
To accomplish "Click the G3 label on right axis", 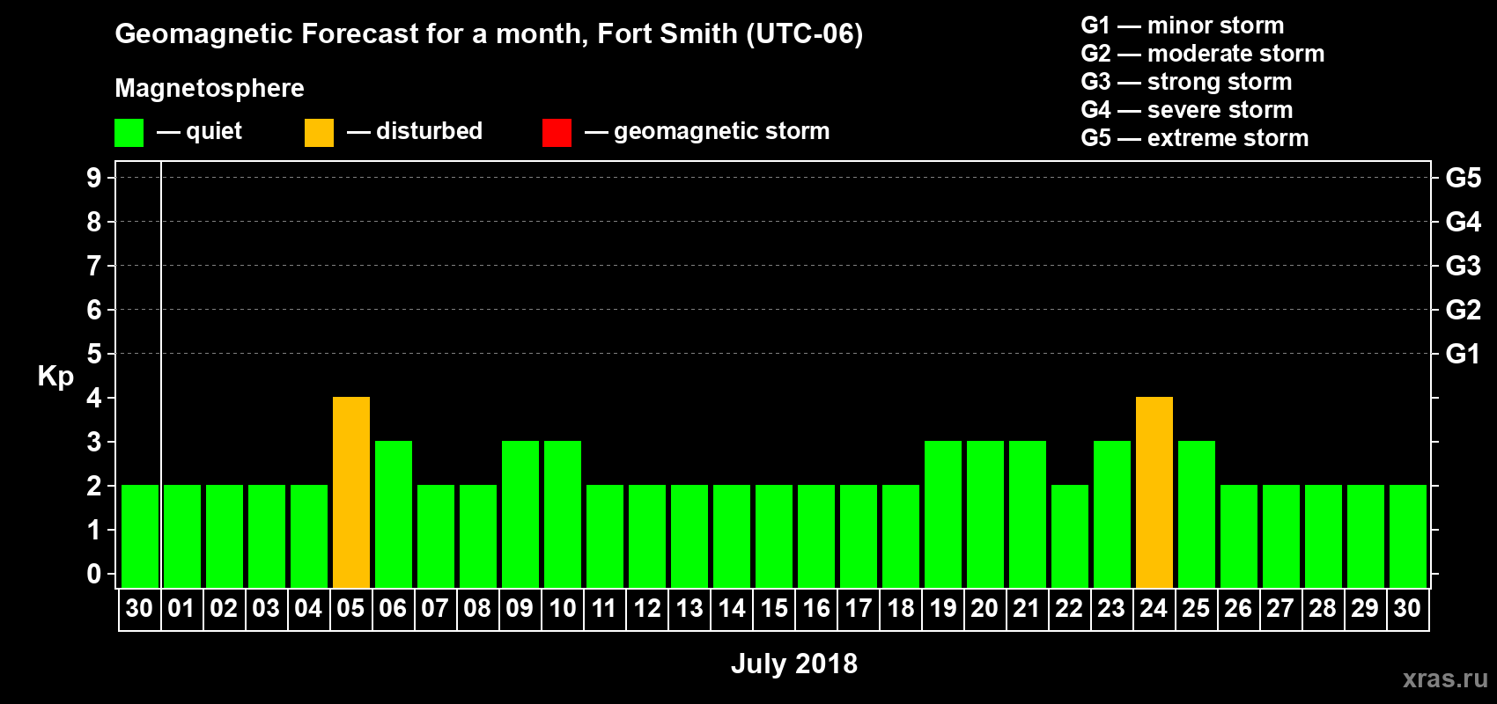I will pyautogui.click(x=1464, y=266).
